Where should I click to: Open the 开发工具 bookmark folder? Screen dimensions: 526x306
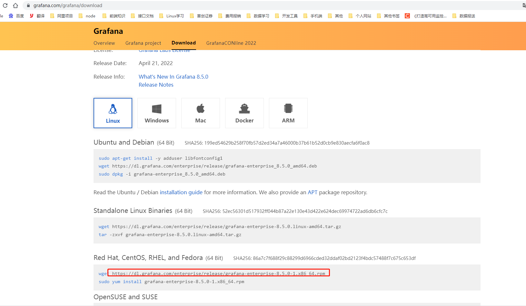286,16
